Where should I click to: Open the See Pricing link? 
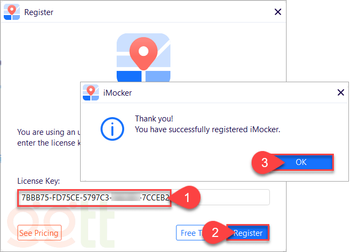pyautogui.click(x=39, y=233)
